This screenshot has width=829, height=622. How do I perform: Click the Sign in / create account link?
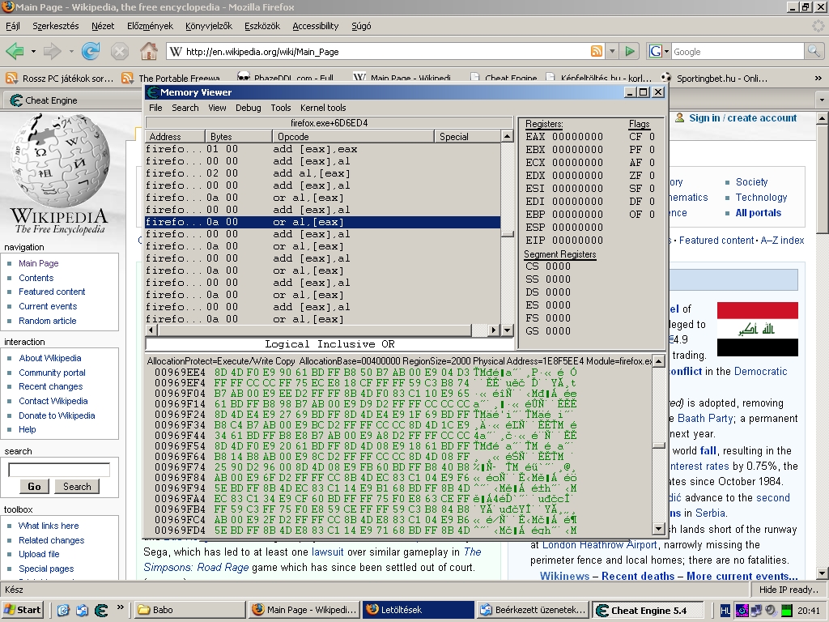[x=742, y=118]
